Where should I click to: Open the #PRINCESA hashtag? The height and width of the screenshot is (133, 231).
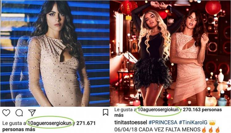click(x=163, y=123)
